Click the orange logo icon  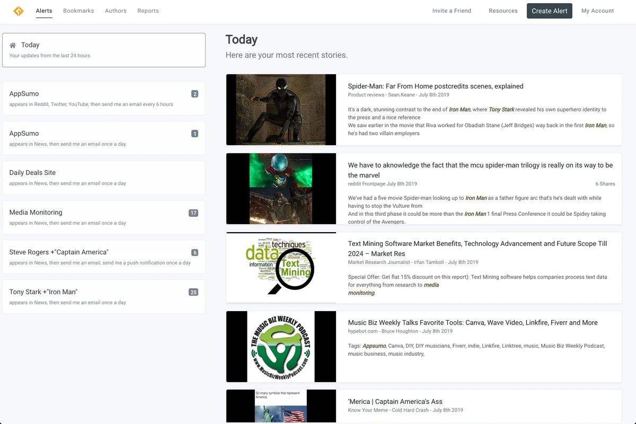19,11
